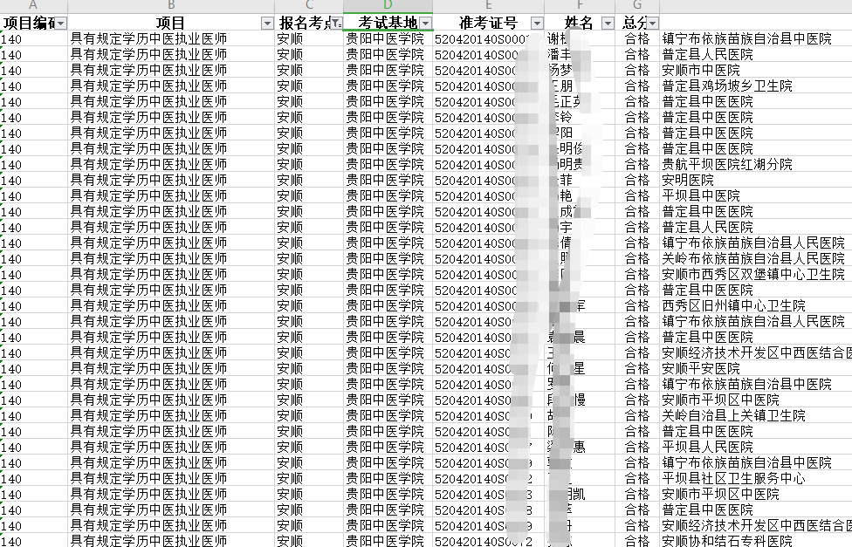This screenshot has width=852, height=547.
Task: Expand the 考试基地 filter dropdown
Action: point(425,23)
